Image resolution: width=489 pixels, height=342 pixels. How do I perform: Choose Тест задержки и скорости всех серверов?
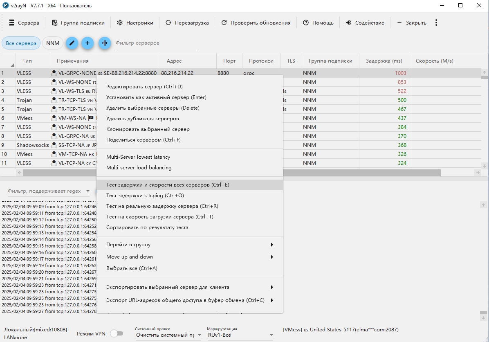[168, 185]
